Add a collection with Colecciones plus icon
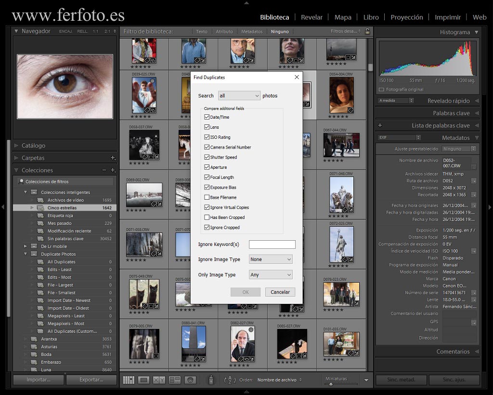Image resolution: width=493 pixels, height=395 pixels. [113, 170]
